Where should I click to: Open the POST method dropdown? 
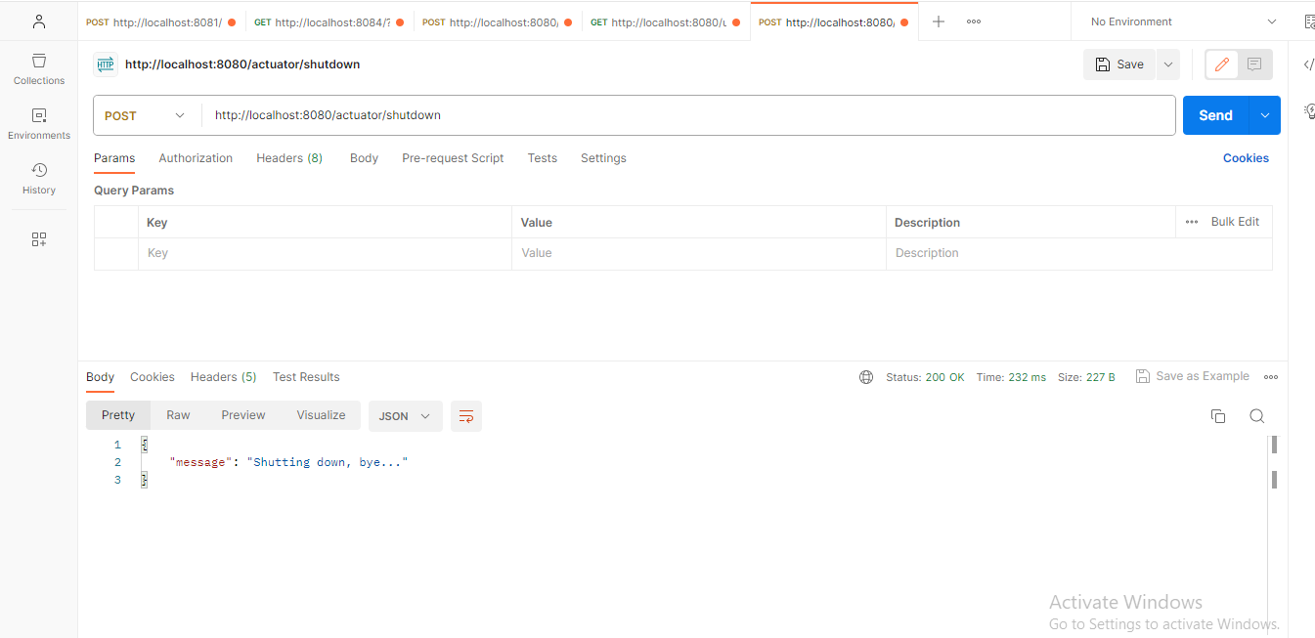click(145, 114)
